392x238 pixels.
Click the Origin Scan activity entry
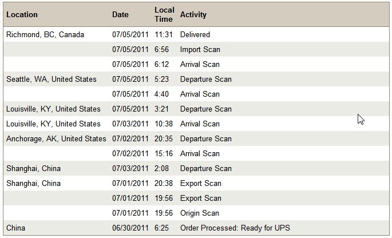[200, 213]
